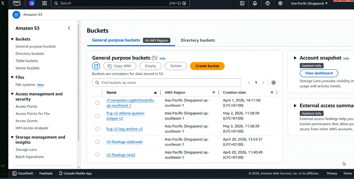Open Storage Lens in sidebar
The height and width of the screenshot is (179, 354).
[x=26, y=150]
